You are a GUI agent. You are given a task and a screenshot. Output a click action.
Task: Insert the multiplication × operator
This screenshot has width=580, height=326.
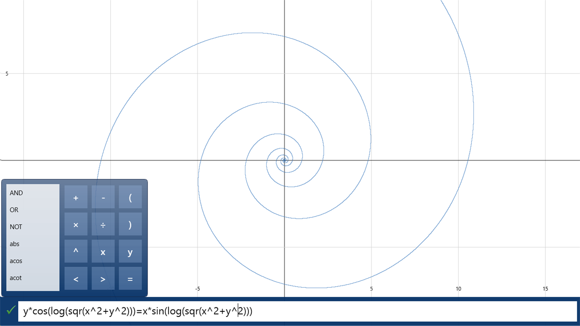76,224
